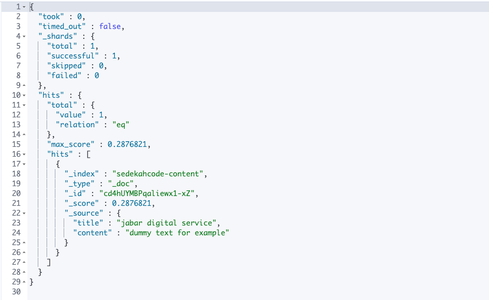The height and width of the screenshot is (300, 489).
Task: Collapse the "total" object inside hits
Action: 24,104
